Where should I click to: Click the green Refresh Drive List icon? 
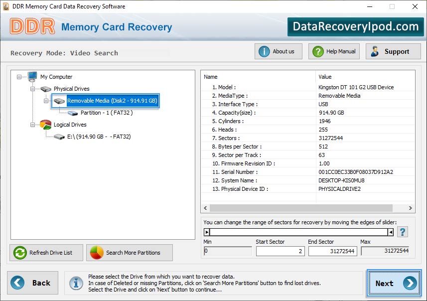(20, 253)
